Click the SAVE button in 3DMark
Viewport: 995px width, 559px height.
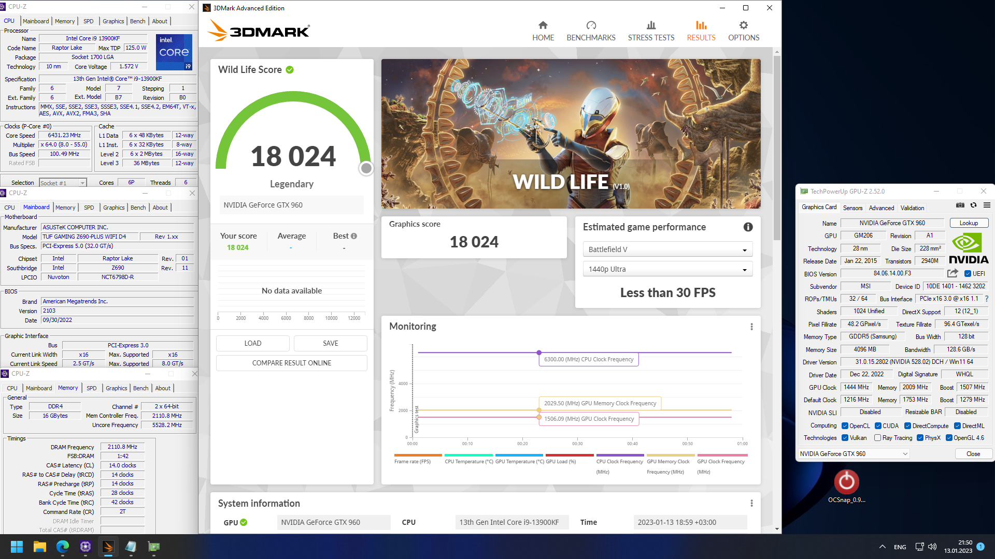pyautogui.click(x=331, y=343)
